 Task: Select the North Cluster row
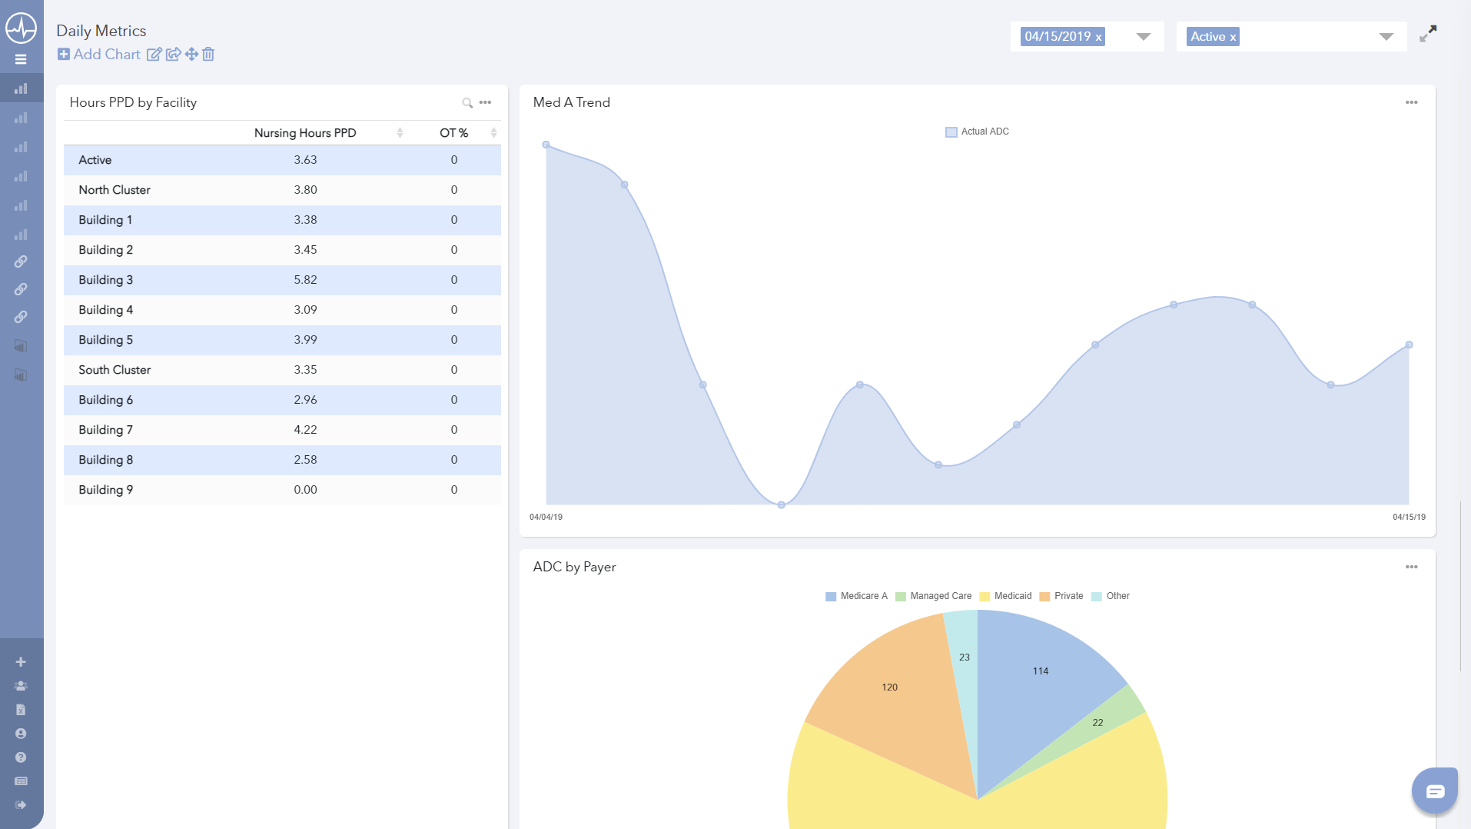point(282,190)
